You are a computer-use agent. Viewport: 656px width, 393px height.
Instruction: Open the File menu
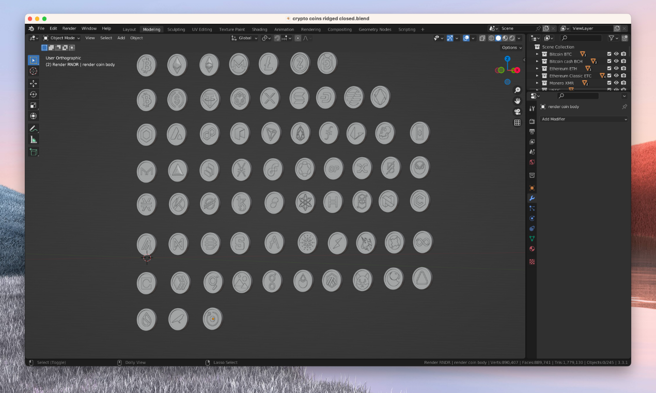tap(41, 28)
